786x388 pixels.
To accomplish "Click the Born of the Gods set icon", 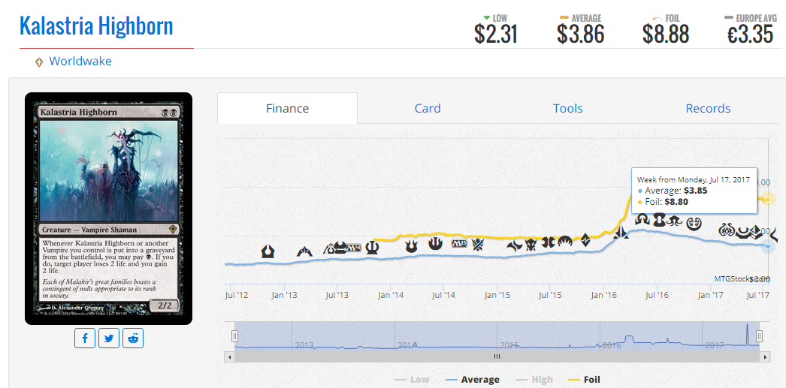I will tap(412, 245).
